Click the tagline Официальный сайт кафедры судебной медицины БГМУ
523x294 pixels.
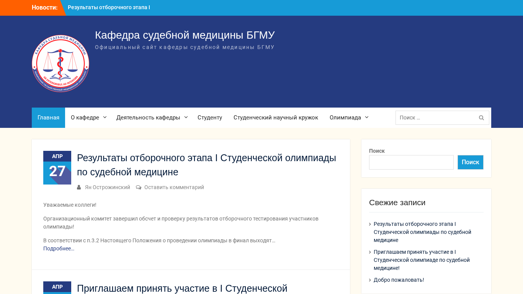(185, 47)
